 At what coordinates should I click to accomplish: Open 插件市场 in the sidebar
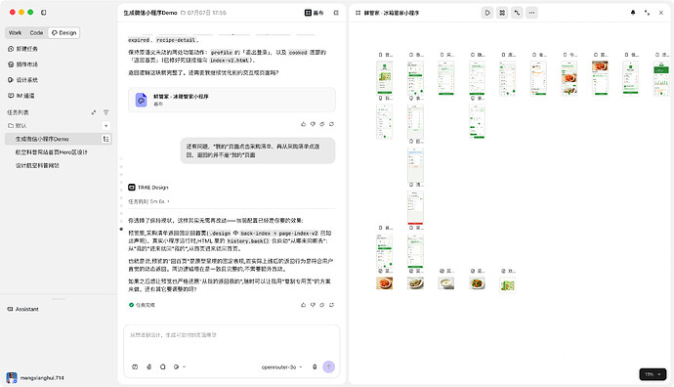click(22, 64)
